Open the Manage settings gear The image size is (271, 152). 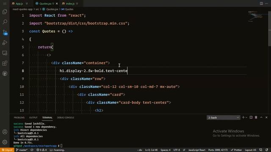click(5, 142)
